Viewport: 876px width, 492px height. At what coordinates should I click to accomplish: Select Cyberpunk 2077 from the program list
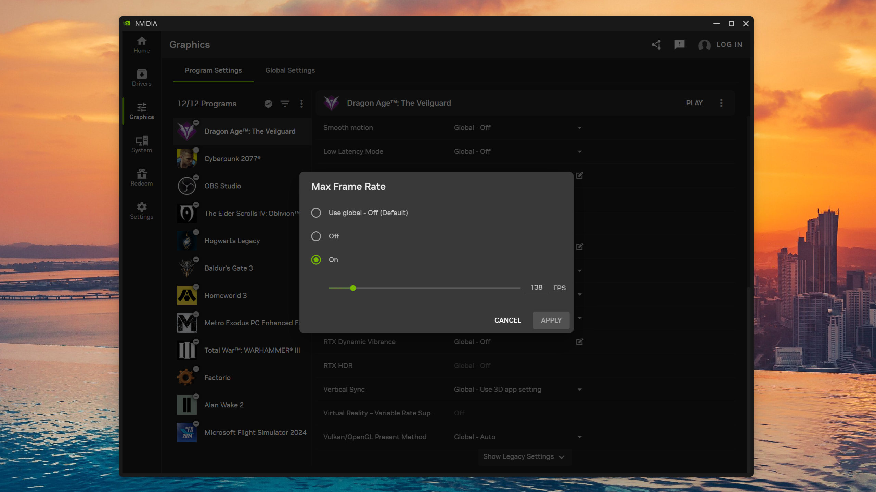click(233, 158)
